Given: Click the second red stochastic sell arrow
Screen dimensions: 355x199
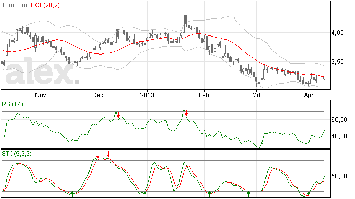Looking at the screenshot, I should pos(108,154).
